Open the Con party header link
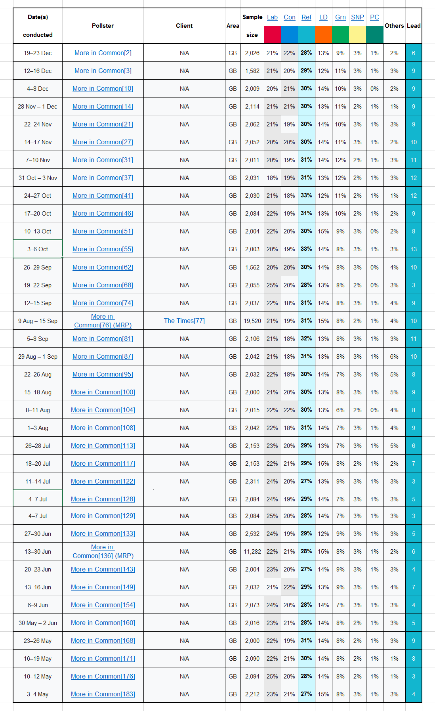This screenshot has width=435, height=711. point(289,17)
